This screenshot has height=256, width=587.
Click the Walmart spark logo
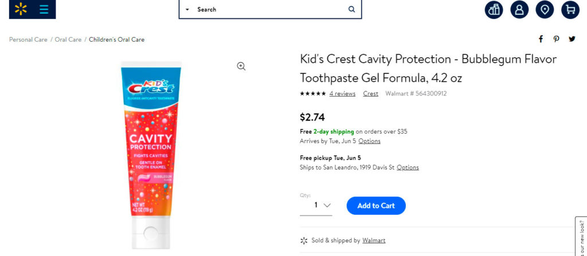(x=21, y=9)
